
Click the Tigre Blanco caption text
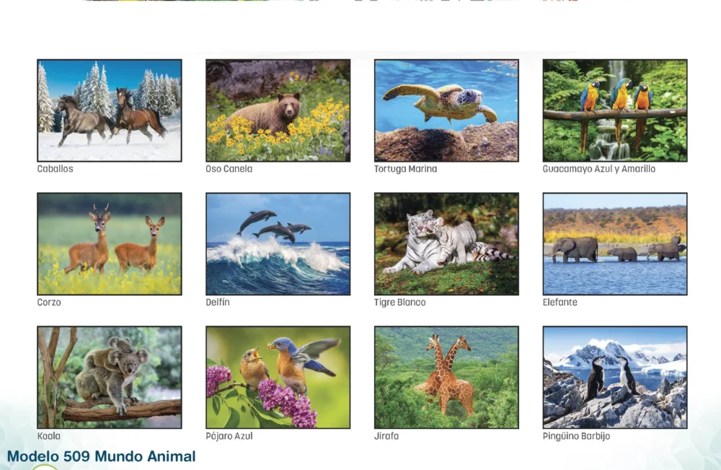pos(400,303)
